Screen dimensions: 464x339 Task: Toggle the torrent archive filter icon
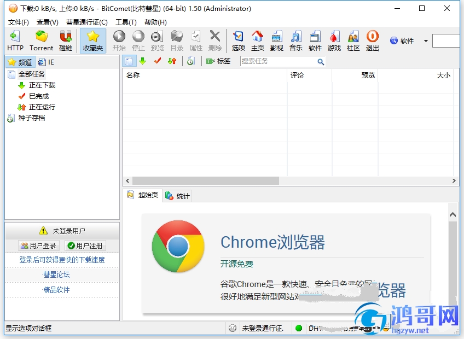tap(191, 61)
